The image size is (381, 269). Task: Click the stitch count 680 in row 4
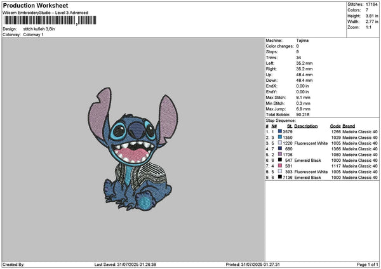tap(289, 149)
